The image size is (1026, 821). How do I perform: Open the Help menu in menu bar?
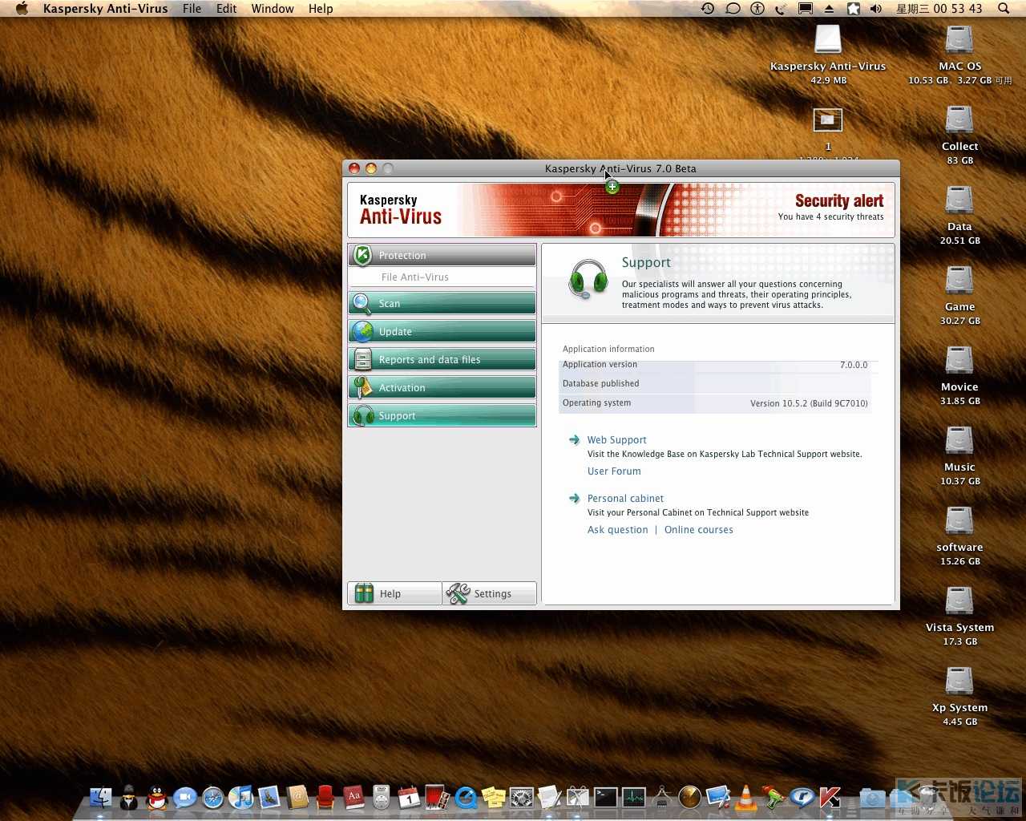coord(321,9)
